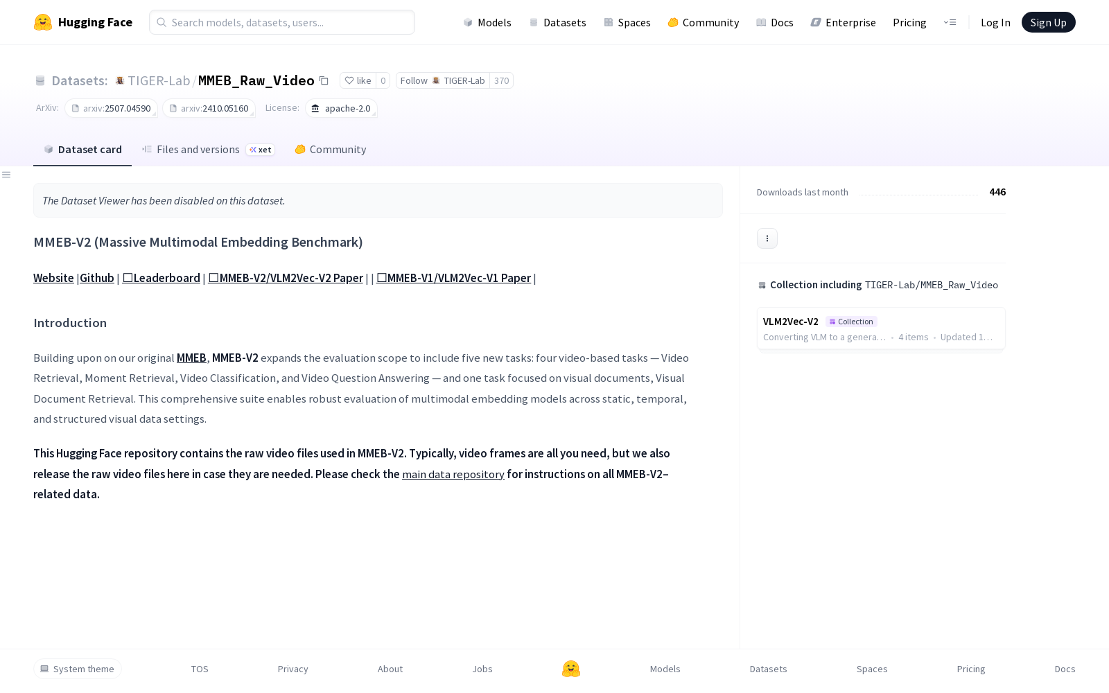The image size is (1109, 693).
Task: Open Pricing in the footer
Action: click(971, 669)
